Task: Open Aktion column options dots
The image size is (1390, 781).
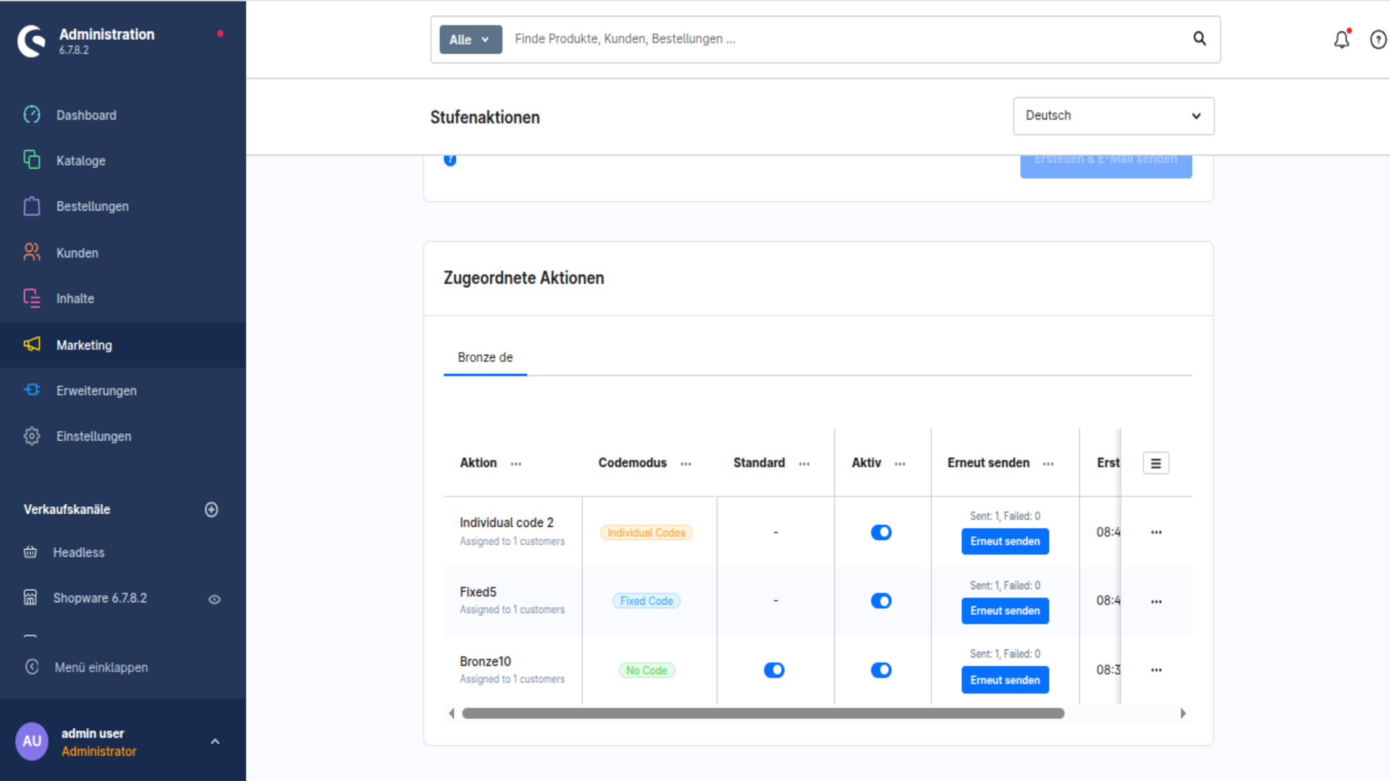Action: tap(516, 464)
